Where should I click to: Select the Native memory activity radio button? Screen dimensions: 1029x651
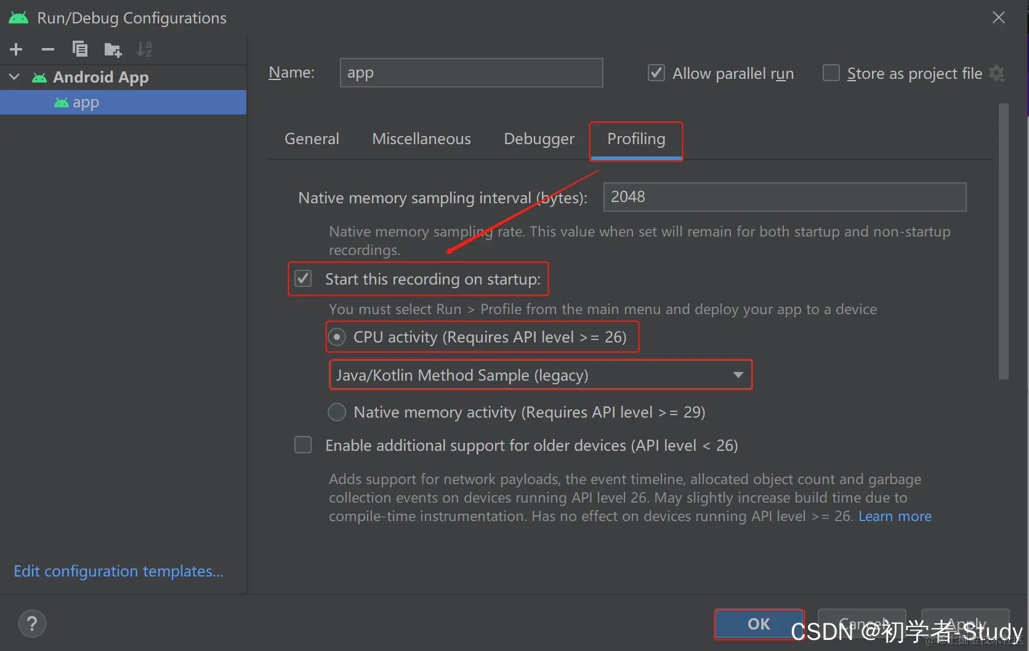pos(336,412)
